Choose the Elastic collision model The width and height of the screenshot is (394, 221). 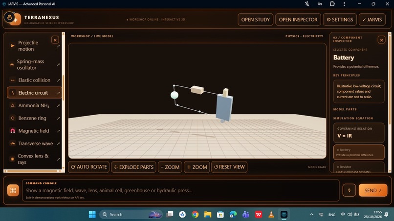34,80
